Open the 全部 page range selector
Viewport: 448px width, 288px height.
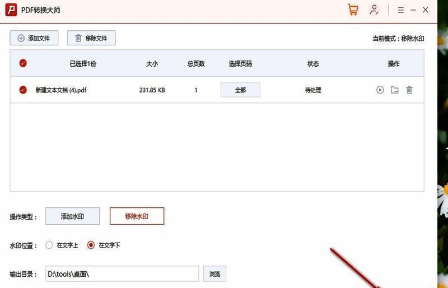[240, 90]
